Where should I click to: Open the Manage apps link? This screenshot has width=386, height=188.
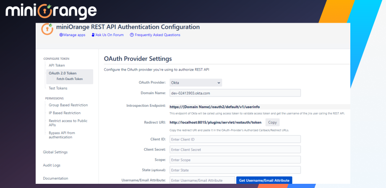point(74,35)
